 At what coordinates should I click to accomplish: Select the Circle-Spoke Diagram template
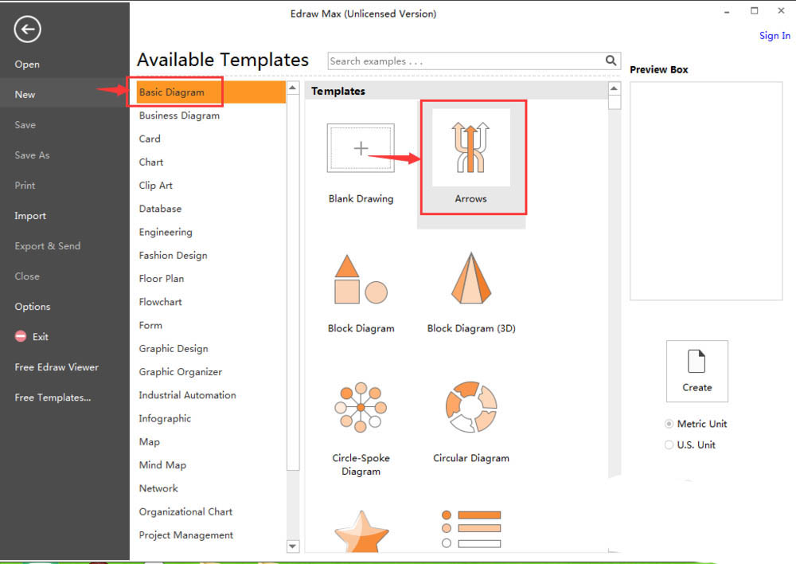(361, 408)
